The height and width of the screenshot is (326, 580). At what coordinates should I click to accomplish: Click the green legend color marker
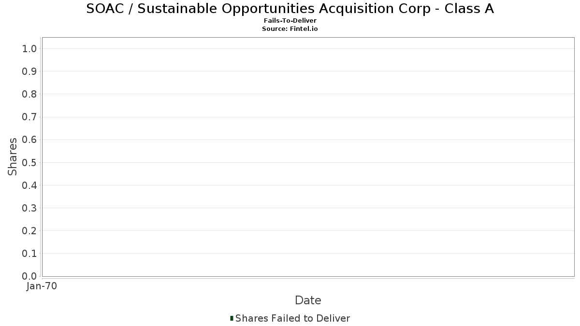coord(232,318)
